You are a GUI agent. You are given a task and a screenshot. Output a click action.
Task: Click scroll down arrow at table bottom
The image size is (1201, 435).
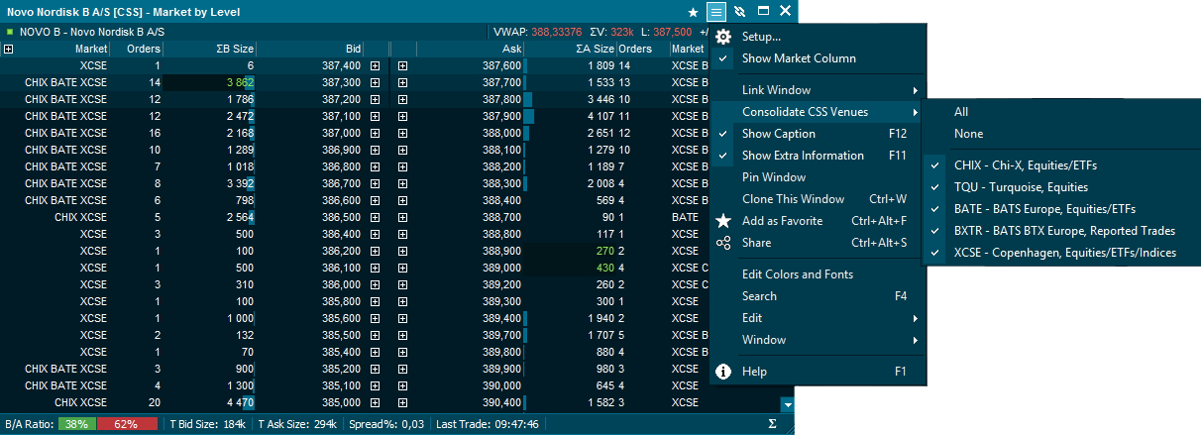tap(787, 404)
